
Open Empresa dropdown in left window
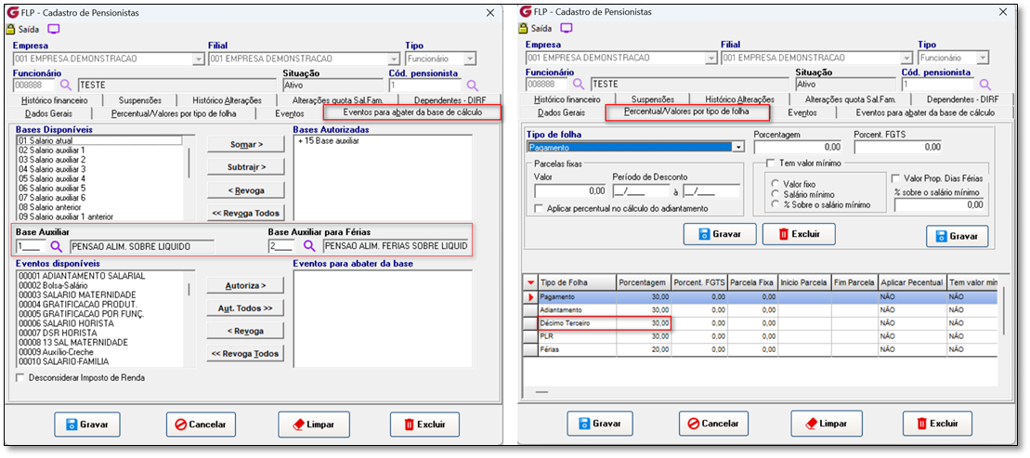pos(199,59)
